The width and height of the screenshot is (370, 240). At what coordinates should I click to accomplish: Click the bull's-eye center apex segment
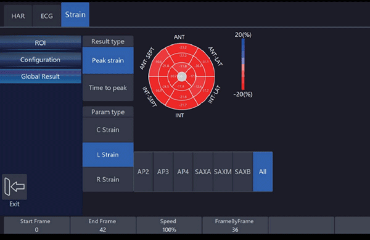pos(182,76)
